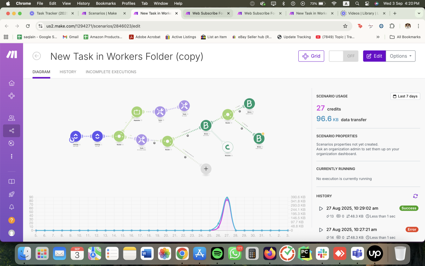The width and height of the screenshot is (425, 266).
Task: Click the 27 Aug 2025, 10:29:02 am entry
Action: pos(352,208)
